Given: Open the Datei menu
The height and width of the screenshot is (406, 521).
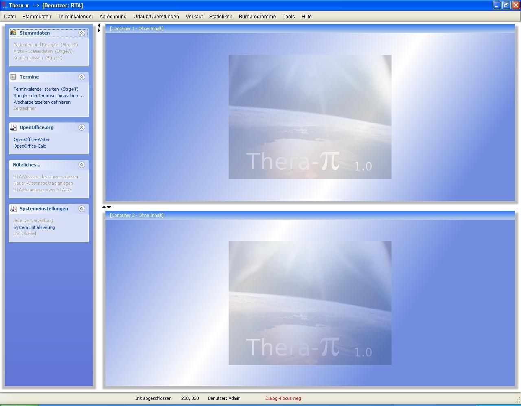Looking at the screenshot, I should [x=10, y=17].
